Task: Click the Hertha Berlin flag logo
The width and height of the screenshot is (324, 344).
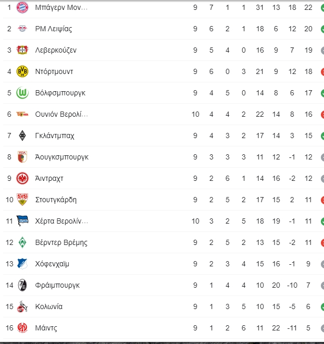Action: pyautogui.click(x=22, y=220)
